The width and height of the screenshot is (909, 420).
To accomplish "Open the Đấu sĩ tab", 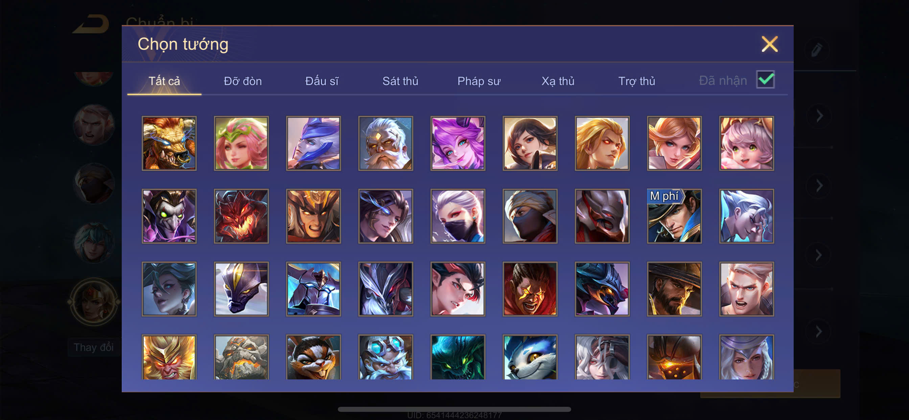I will point(322,81).
